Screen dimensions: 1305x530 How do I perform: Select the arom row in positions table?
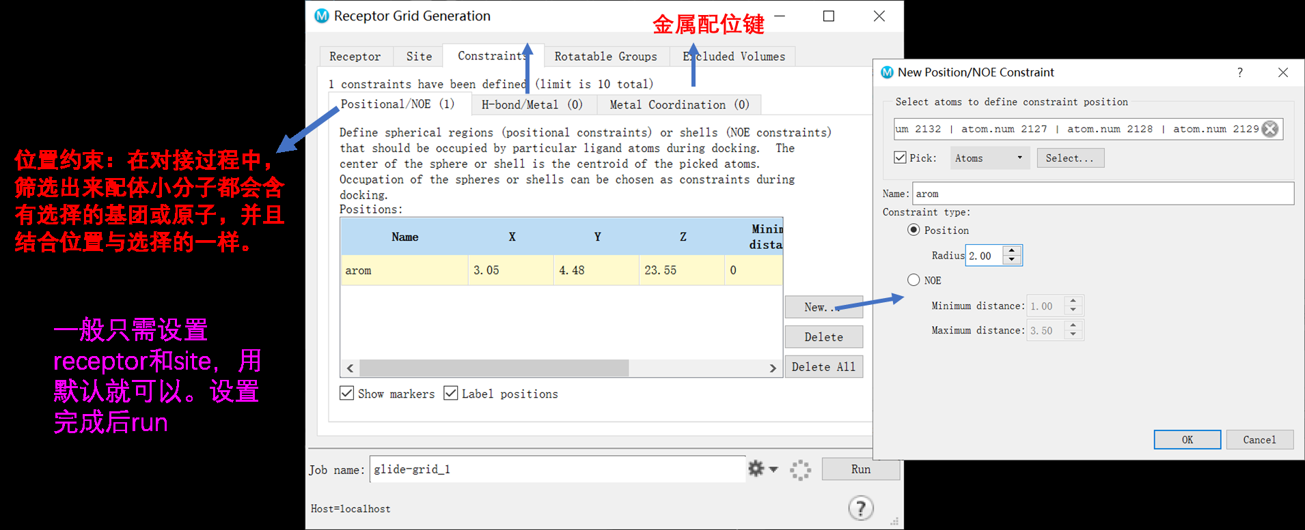[562, 270]
